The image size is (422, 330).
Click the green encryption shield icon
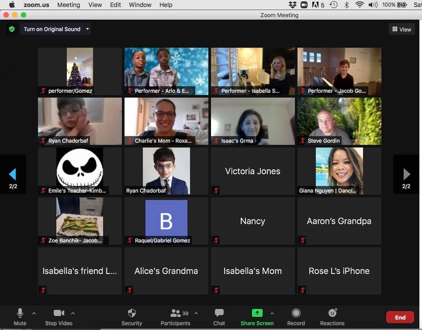12,29
